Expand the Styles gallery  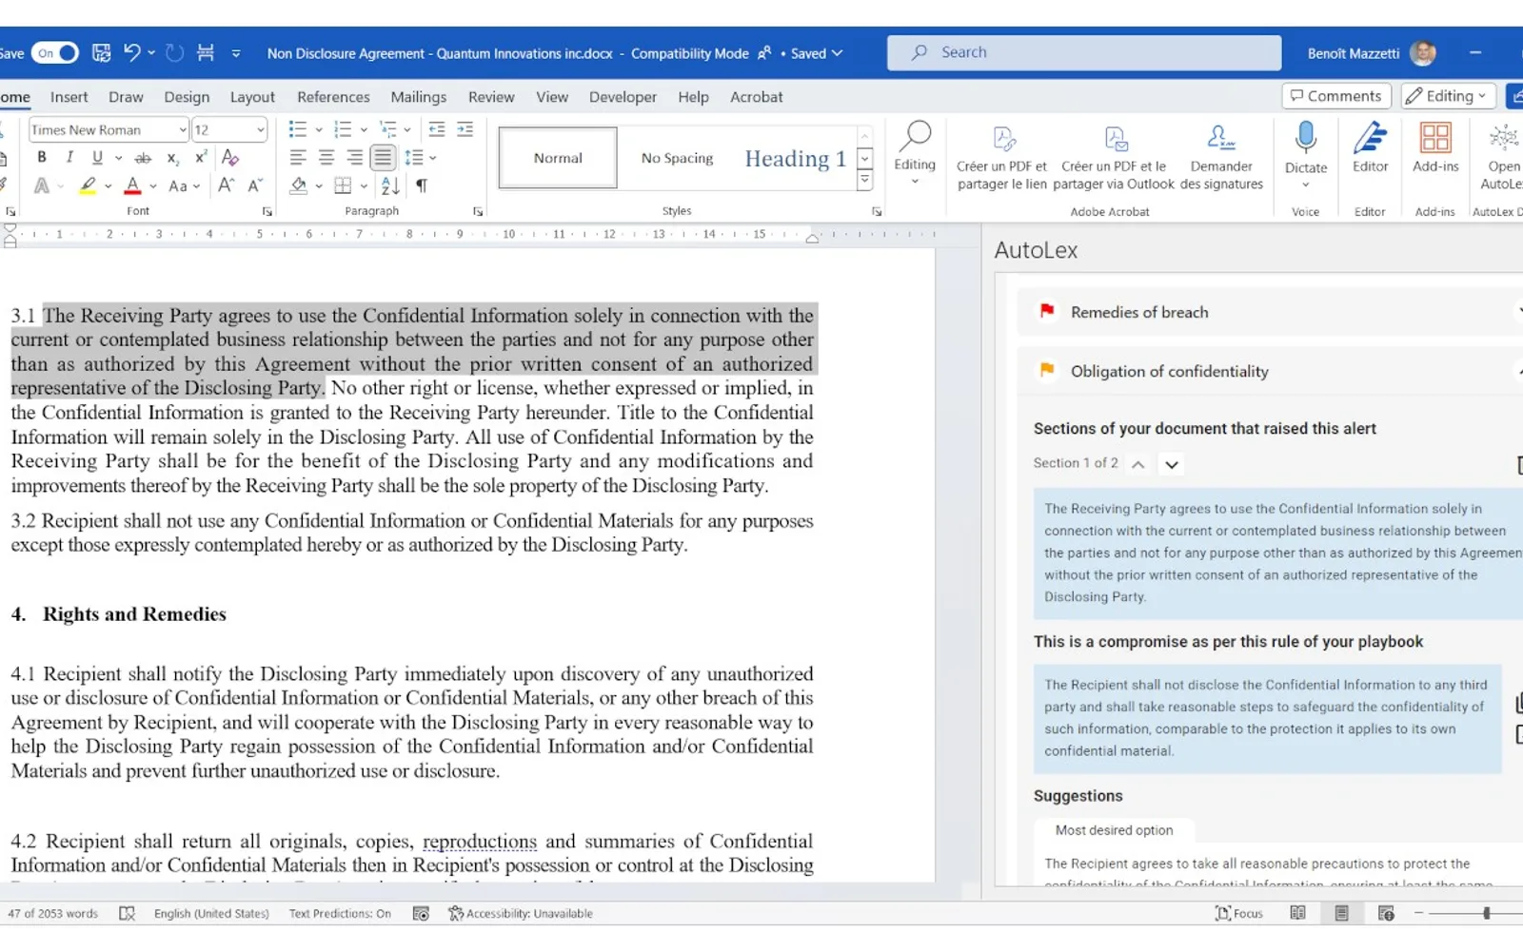(x=864, y=179)
